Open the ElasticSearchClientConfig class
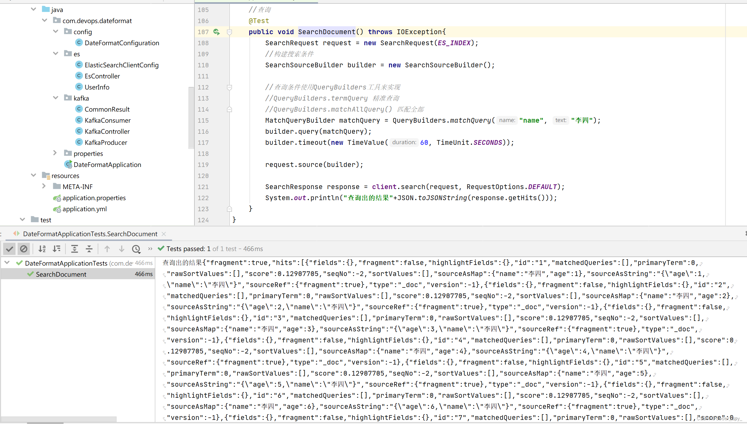Screen dimensions: 747x424 click(121, 65)
